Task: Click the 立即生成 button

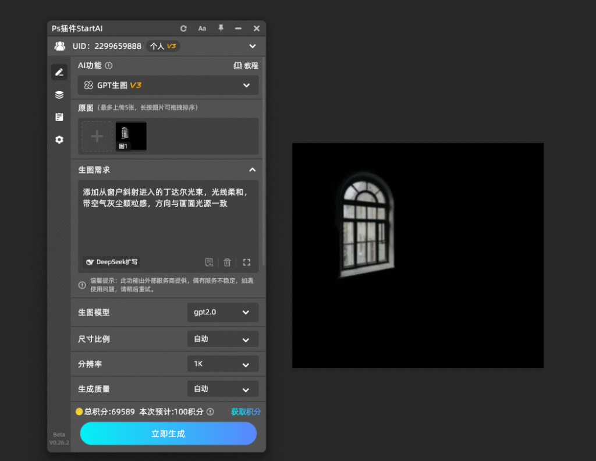Action: pyautogui.click(x=168, y=434)
